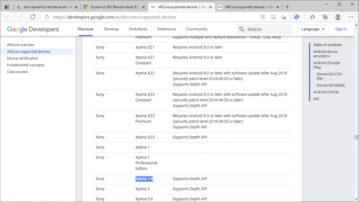
Task: Open Fundamental concepts sidebar link
Action: click(25, 65)
